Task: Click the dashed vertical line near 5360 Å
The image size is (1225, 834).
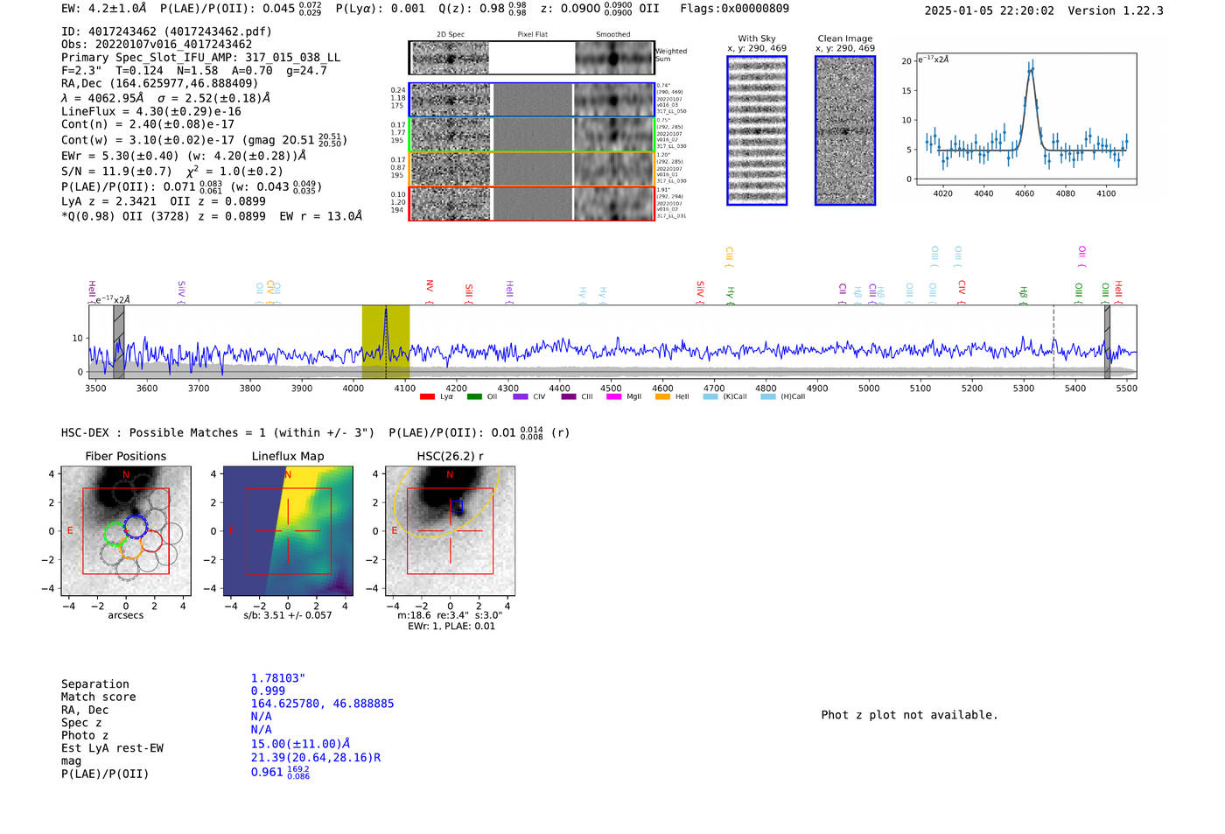Action: pyautogui.click(x=1053, y=341)
